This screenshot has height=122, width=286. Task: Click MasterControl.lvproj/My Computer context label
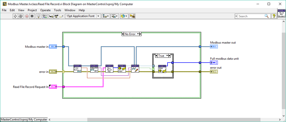point(24,120)
